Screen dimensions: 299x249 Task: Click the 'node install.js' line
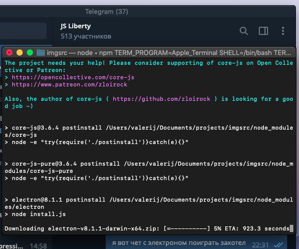35,214
